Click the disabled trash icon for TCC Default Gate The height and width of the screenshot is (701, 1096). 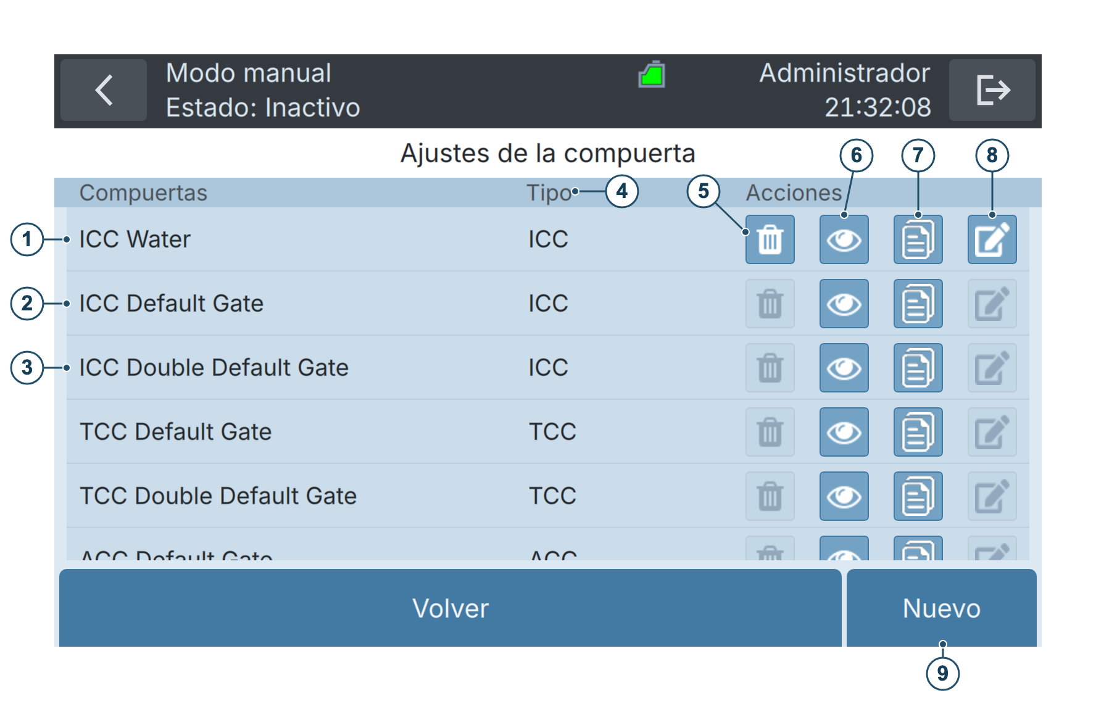point(770,432)
